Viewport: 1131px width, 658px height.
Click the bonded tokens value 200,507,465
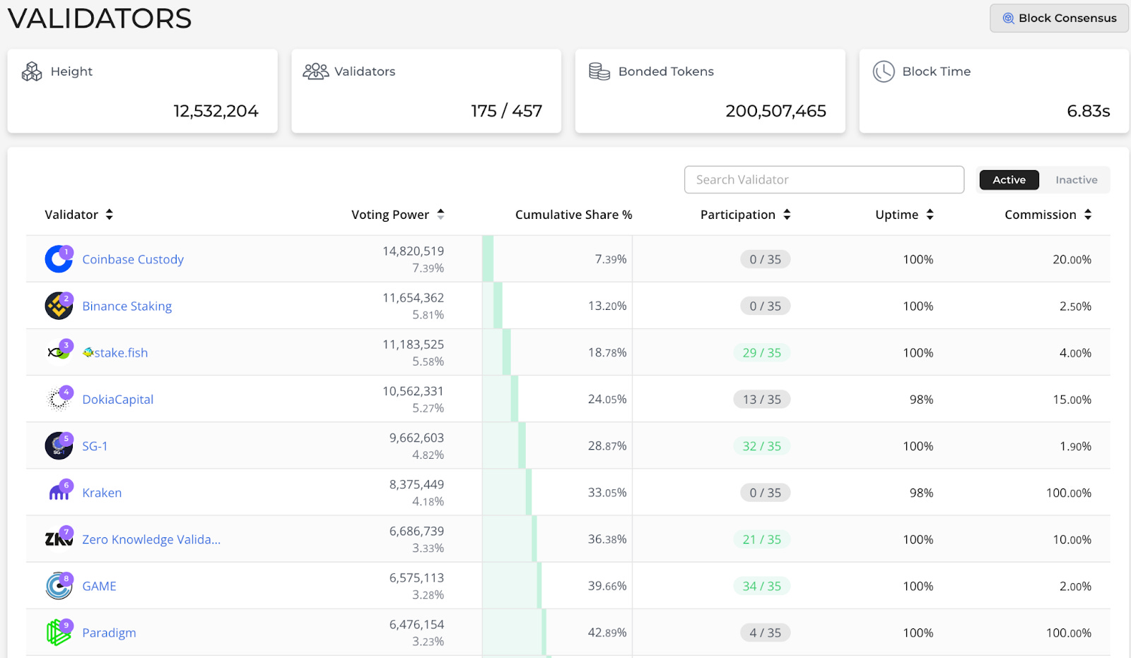coord(776,111)
